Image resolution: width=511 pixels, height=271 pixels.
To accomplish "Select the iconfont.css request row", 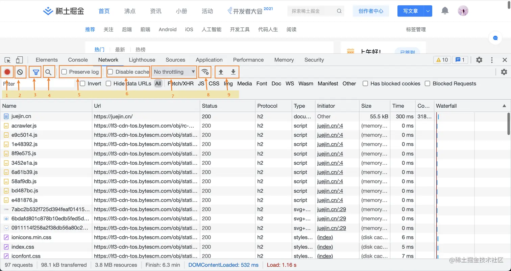I will (x=255, y=256).
